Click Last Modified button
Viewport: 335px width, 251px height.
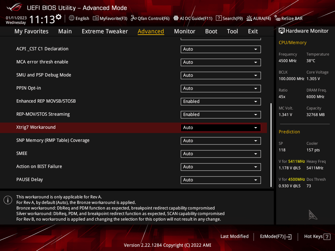[x=234, y=236]
